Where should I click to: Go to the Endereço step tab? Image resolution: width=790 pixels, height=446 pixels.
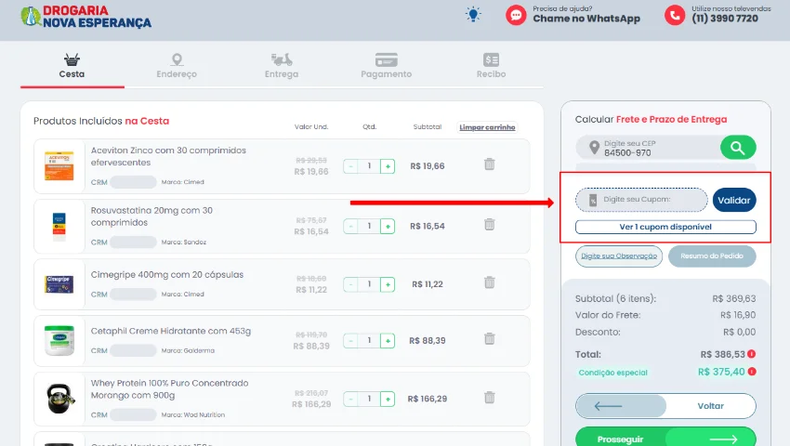pos(177,67)
